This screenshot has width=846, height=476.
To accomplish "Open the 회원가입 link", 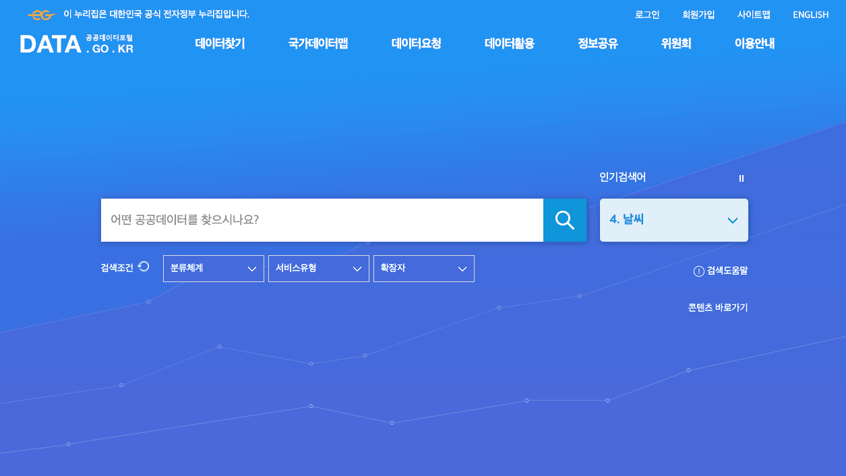I will pyautogui.click(x=698, y=15).
